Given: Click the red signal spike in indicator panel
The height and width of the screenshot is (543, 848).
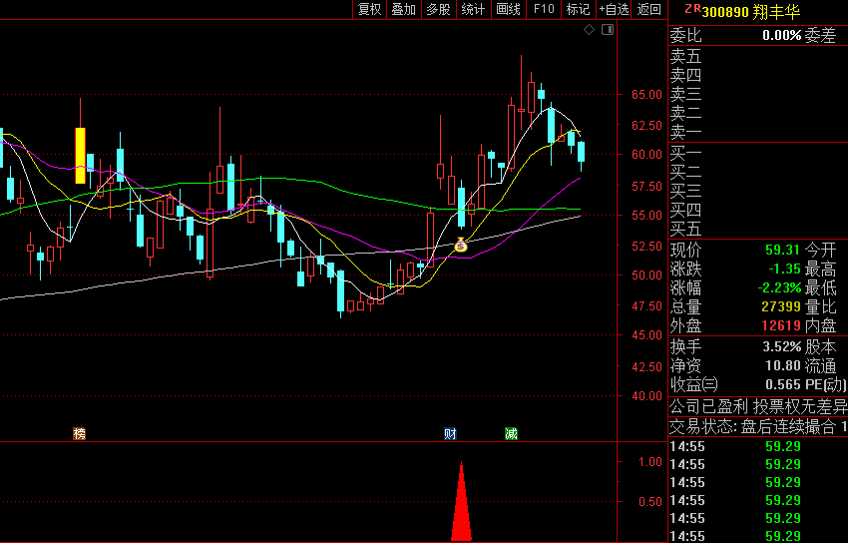Looking at the screenshot, I should point(461,504).
